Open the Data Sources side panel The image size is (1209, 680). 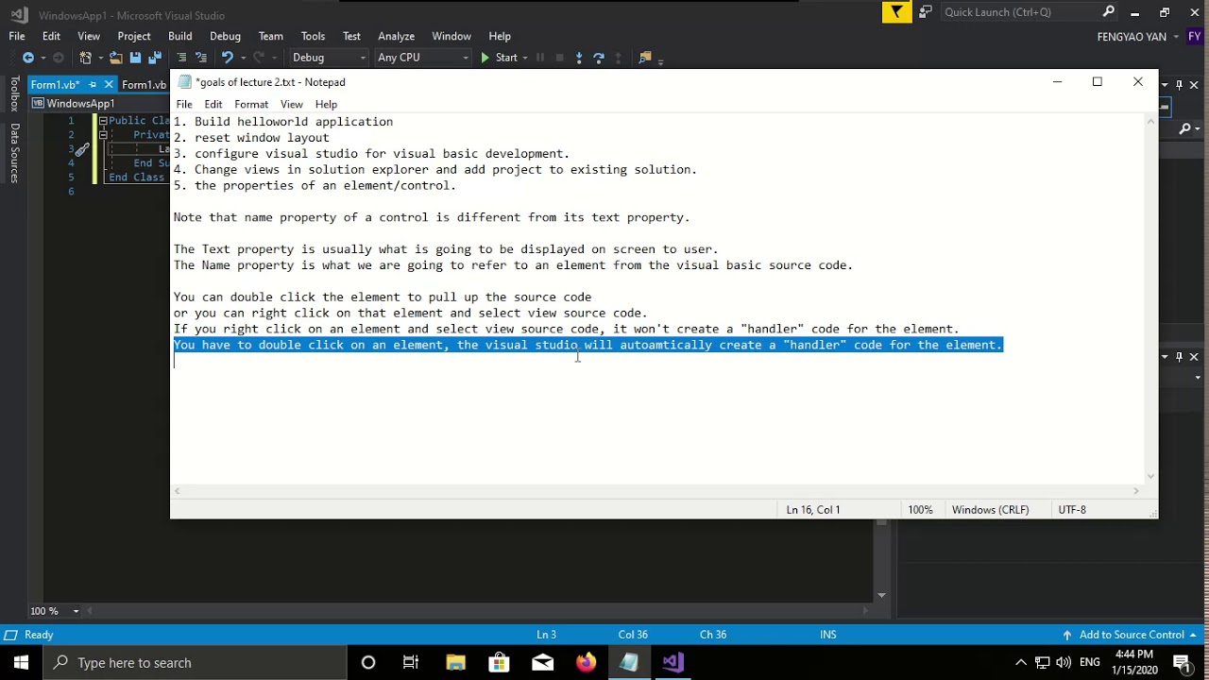(14, 153)
